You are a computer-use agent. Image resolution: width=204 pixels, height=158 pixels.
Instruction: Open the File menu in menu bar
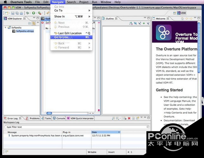pos(37,2)
